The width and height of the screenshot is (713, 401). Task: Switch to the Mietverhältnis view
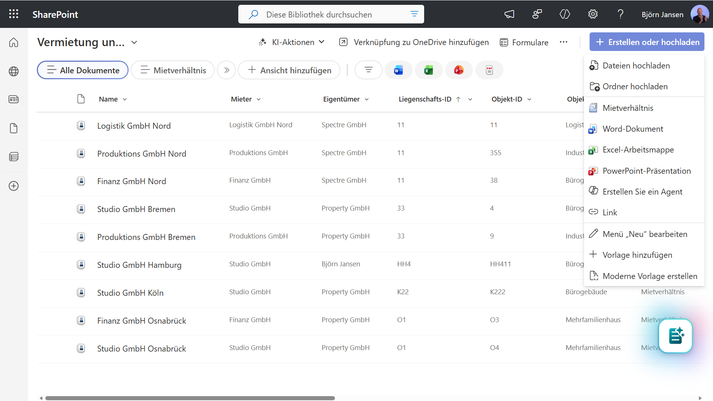pos(172,70)
